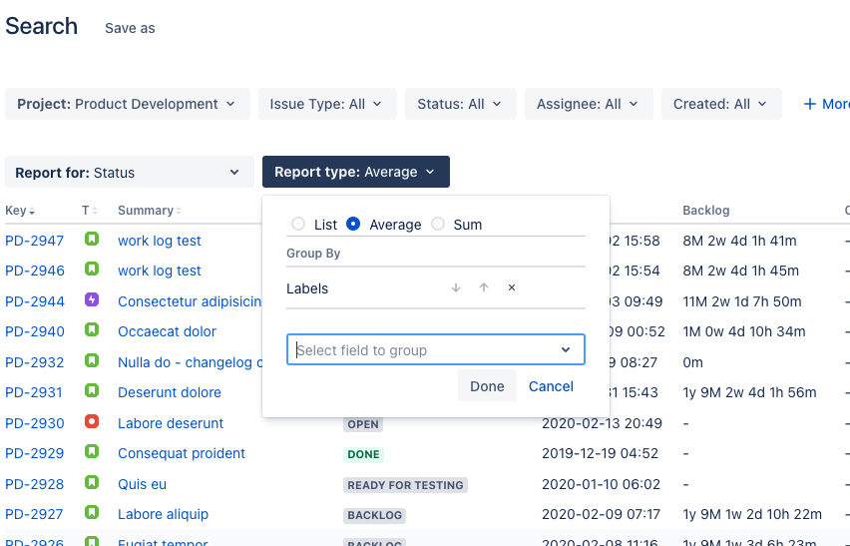Click Save as next to Search
This screenshot has width=850, height=546.
pyautogui.click(x=130, y=28)
